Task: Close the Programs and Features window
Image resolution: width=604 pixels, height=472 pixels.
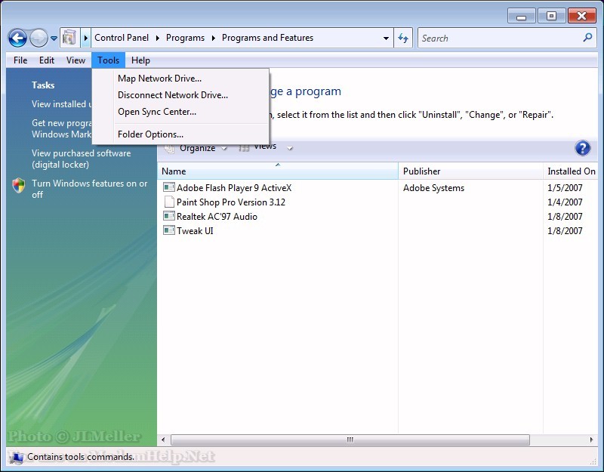Action: pos(581,16)
